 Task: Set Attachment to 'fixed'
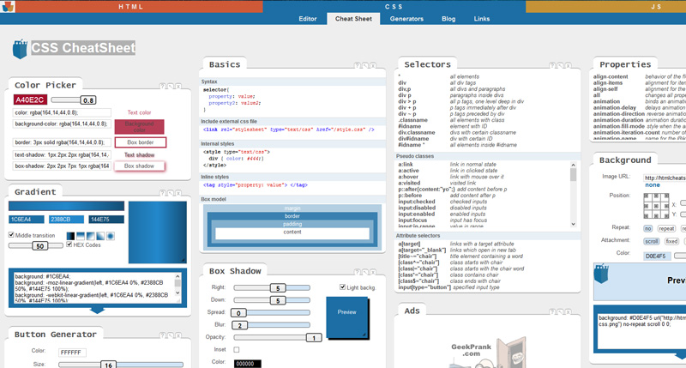[x=671, y=241]
